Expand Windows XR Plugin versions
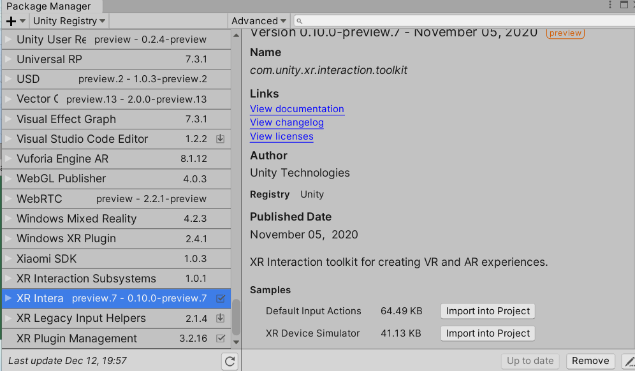This screenshot has height=371, width=635. (x=8, y=238)
